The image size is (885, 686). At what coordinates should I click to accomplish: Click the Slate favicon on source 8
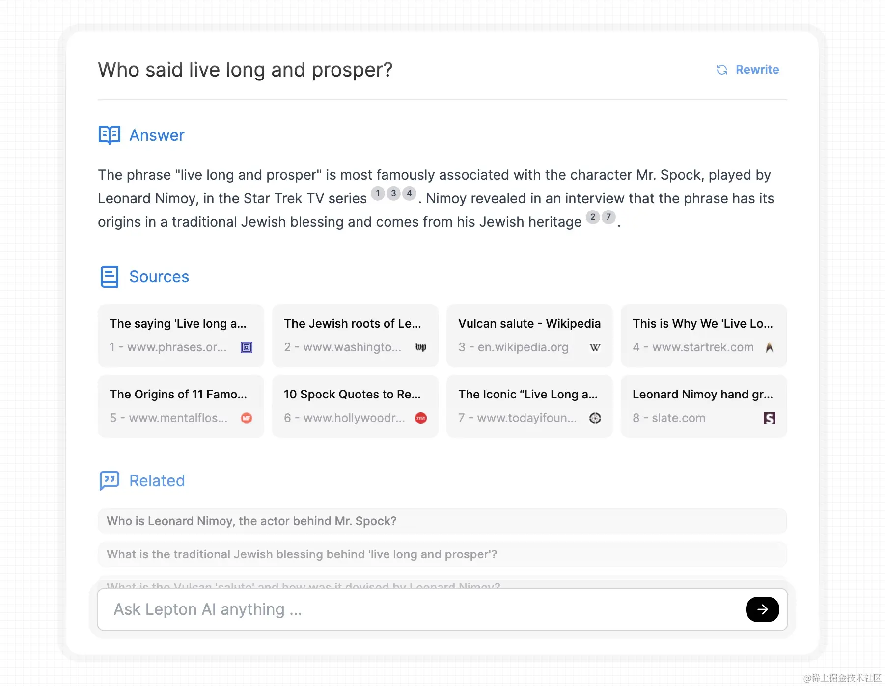click(x=769, y=418)
